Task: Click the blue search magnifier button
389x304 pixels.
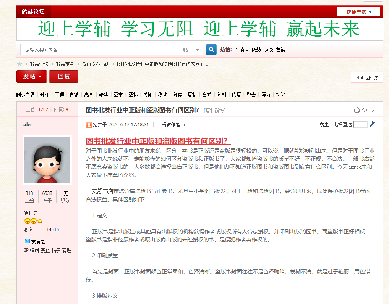Action: click(211, 50)
